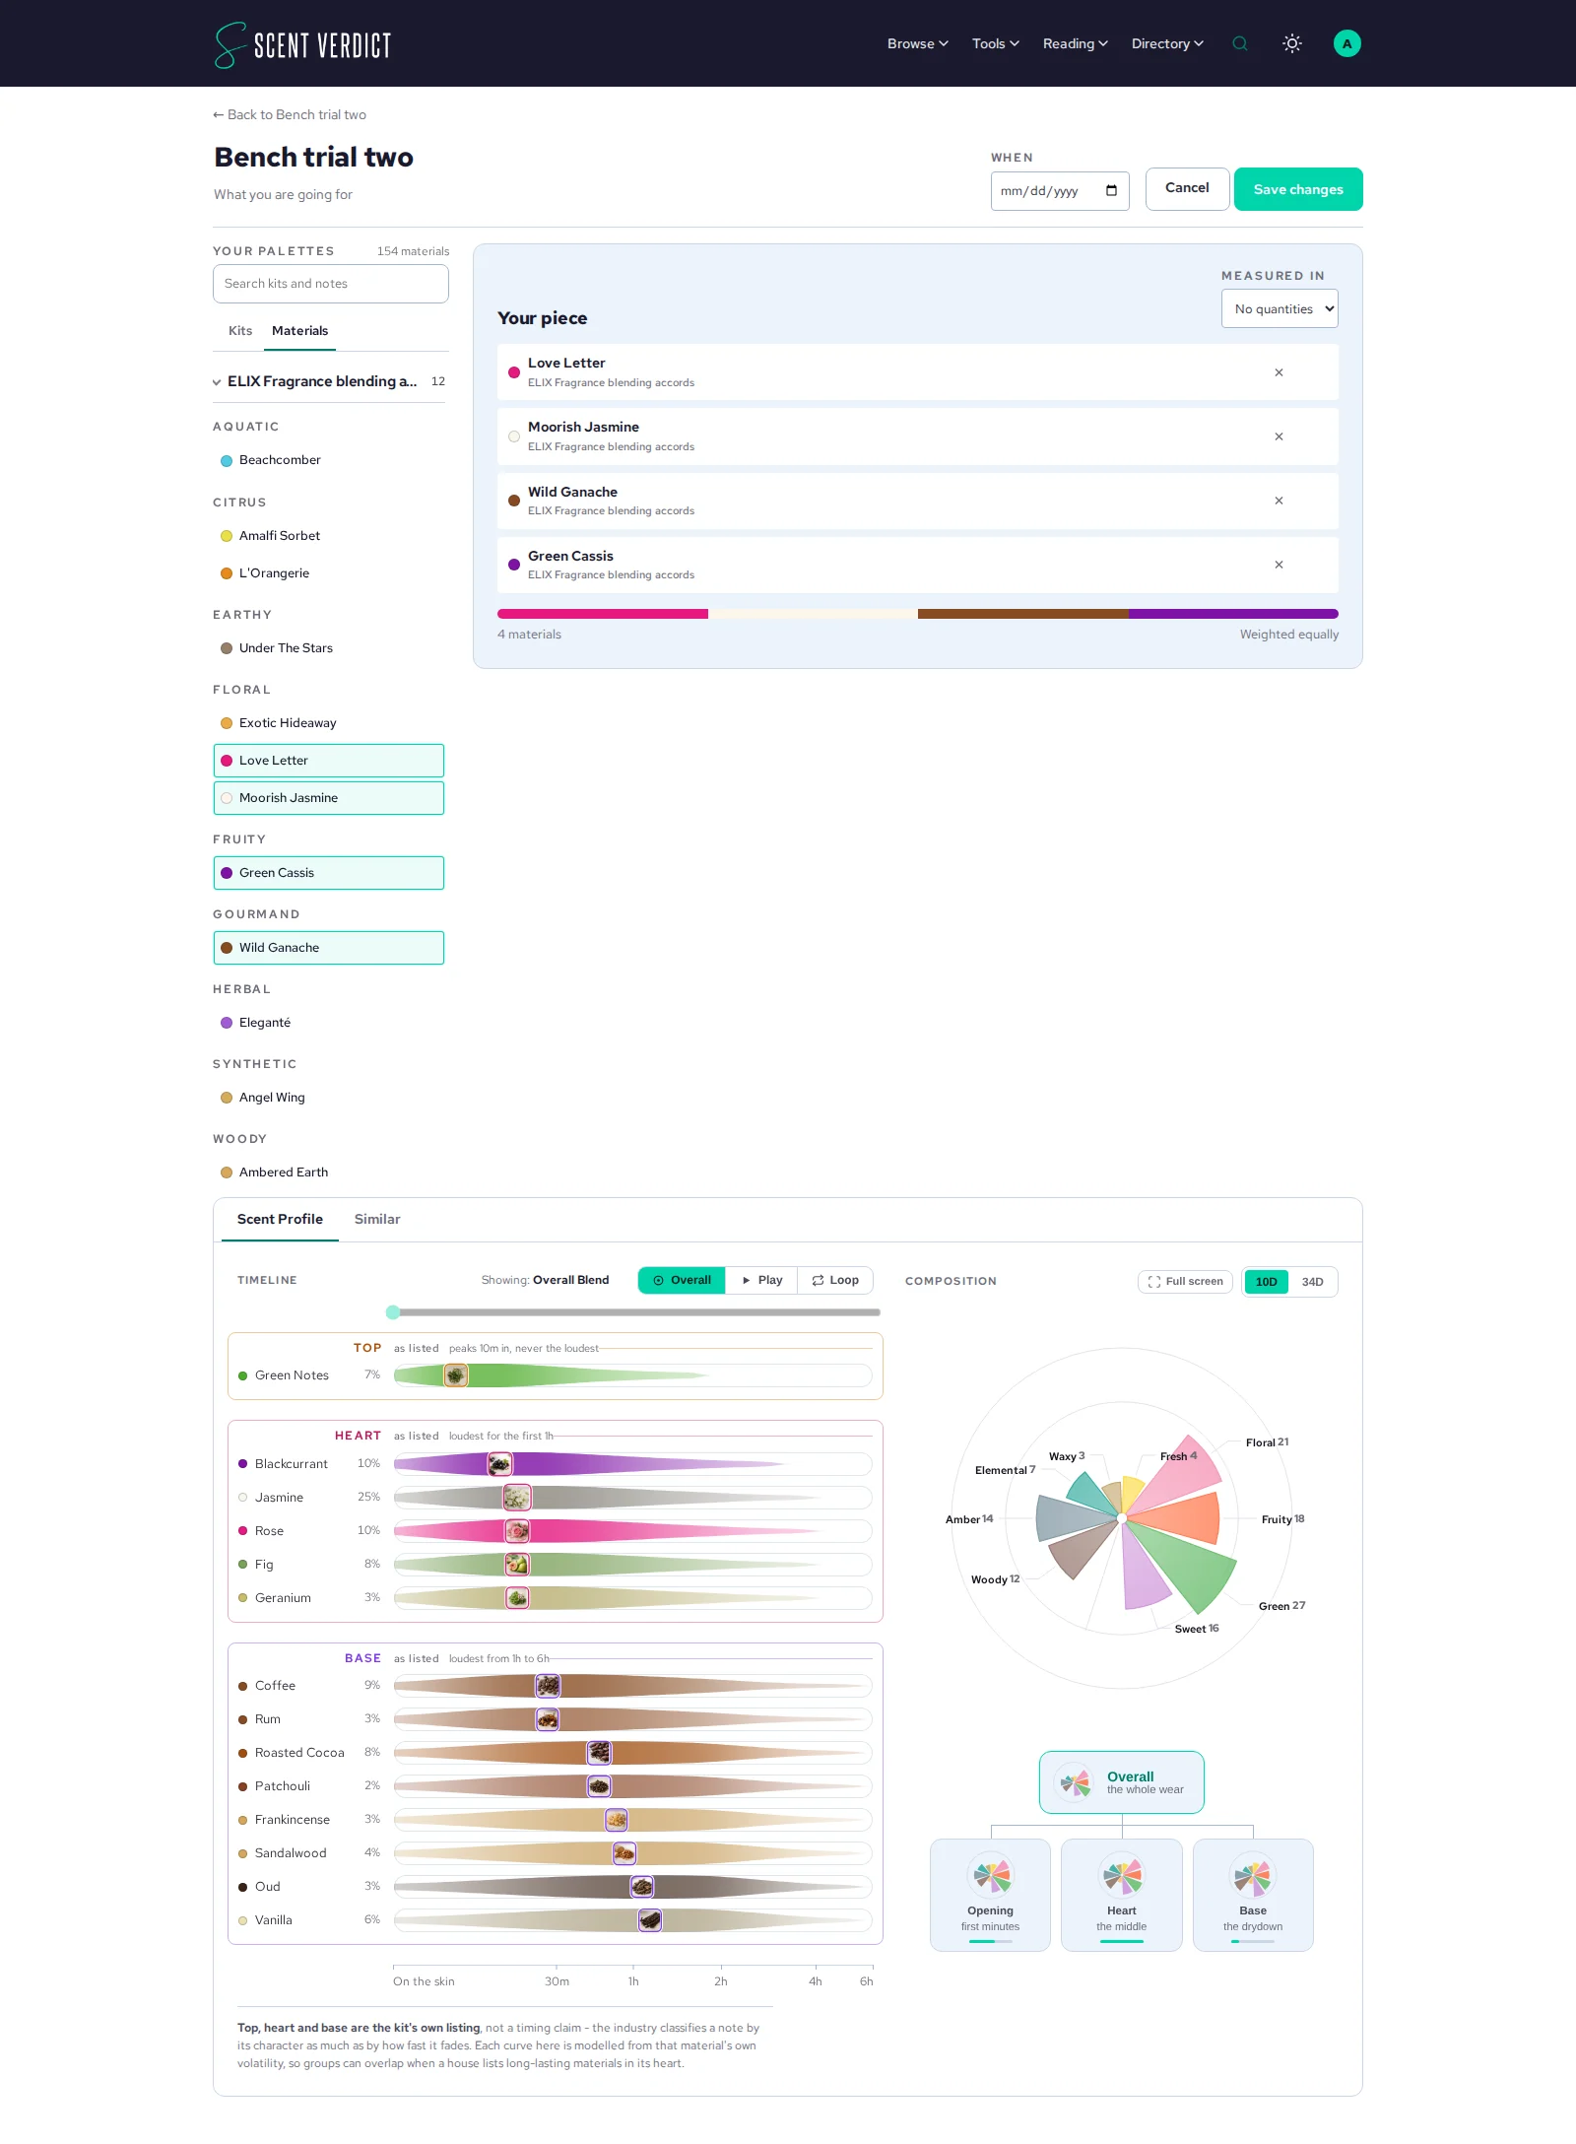Viewport: 1576px width, 2144px height.
Task: Click the Blackcurrant note marker icon
Action: (x=500, y=1464)
